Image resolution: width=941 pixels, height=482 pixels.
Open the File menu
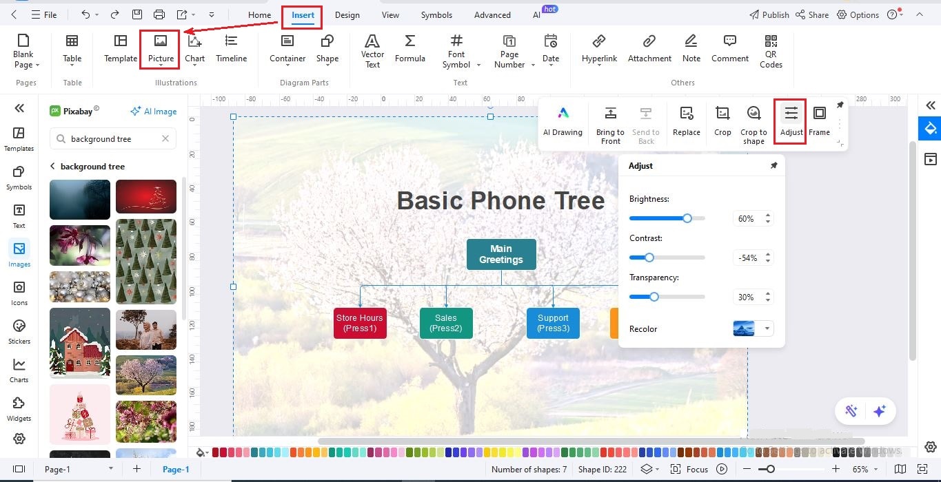tap(43, 14)
